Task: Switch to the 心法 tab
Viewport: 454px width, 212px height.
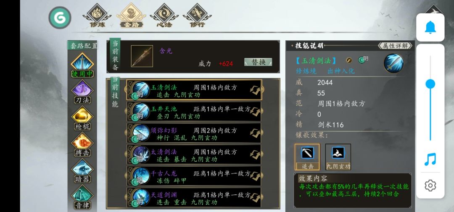Action: (164, 16)
